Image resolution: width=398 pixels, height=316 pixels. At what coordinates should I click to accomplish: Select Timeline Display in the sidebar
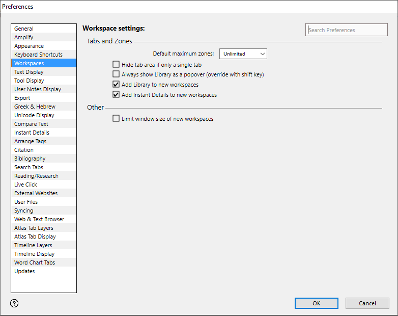34,254
